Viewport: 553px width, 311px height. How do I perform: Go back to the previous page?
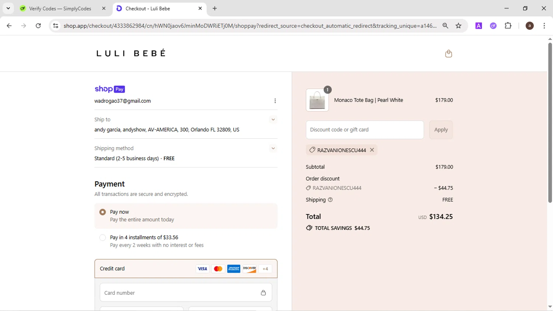(9, 26)
